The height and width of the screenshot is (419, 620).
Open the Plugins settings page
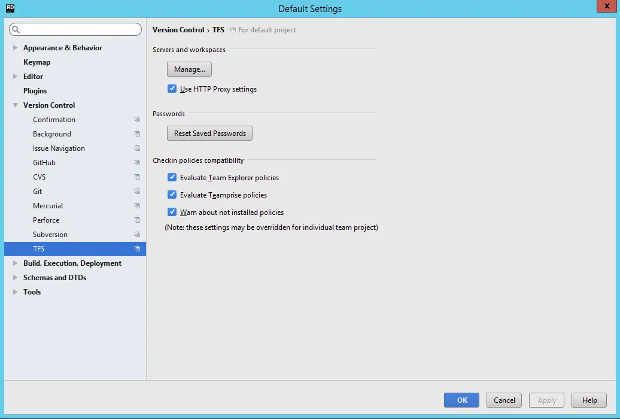pyautogui.click(x=35, y=91)
